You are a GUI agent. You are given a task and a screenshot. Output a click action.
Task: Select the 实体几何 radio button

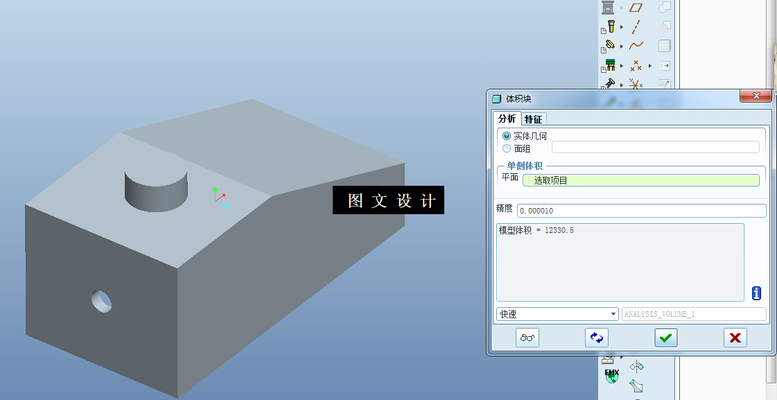[x=507, y=135]
